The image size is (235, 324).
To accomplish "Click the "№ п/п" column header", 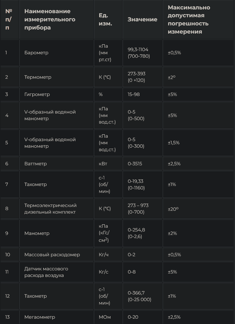I will (x=9, y=19).
